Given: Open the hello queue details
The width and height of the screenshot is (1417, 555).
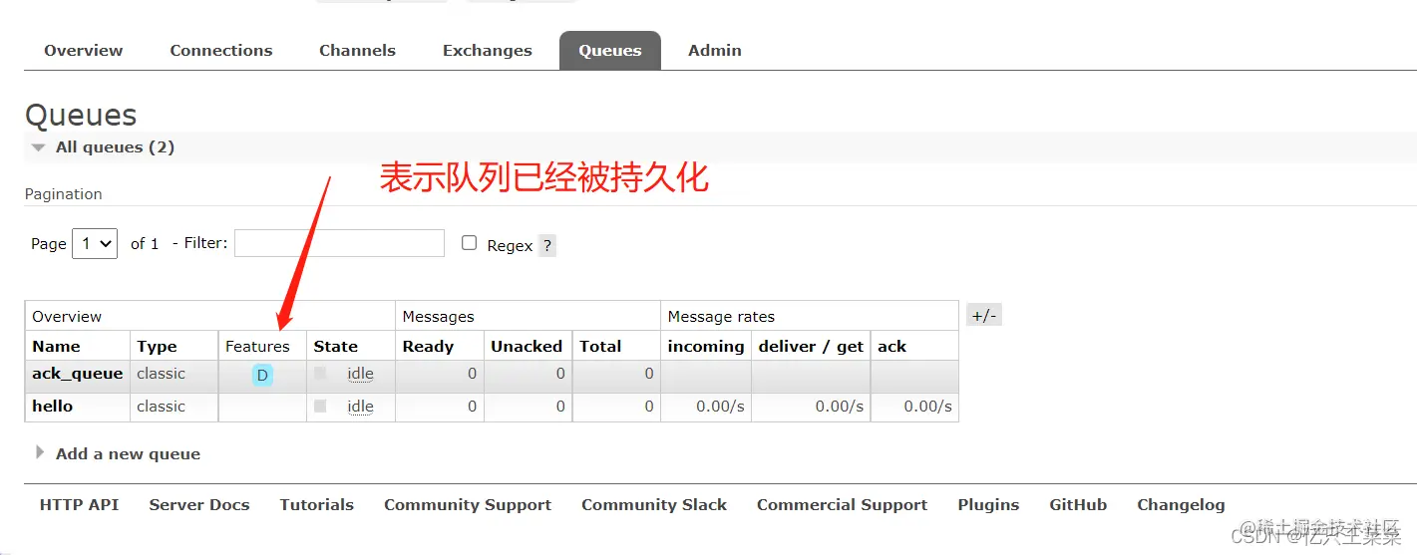Looking at the screenshot, I should 52,407.
